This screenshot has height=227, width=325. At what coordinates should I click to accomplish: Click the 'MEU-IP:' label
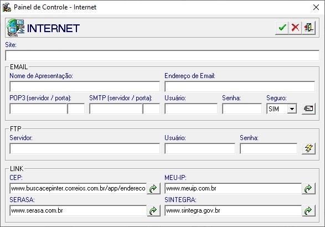click(x=176, y=178)
